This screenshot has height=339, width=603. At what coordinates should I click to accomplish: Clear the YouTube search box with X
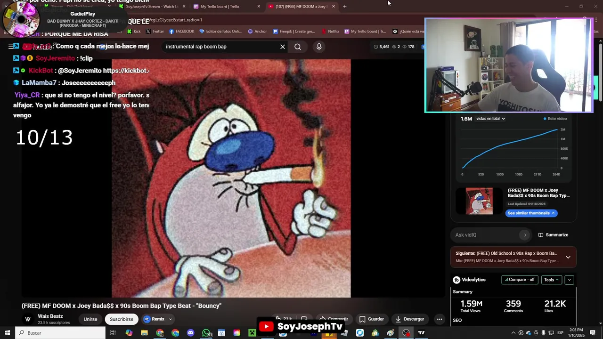pyautogui.click(x=283, y=47)
